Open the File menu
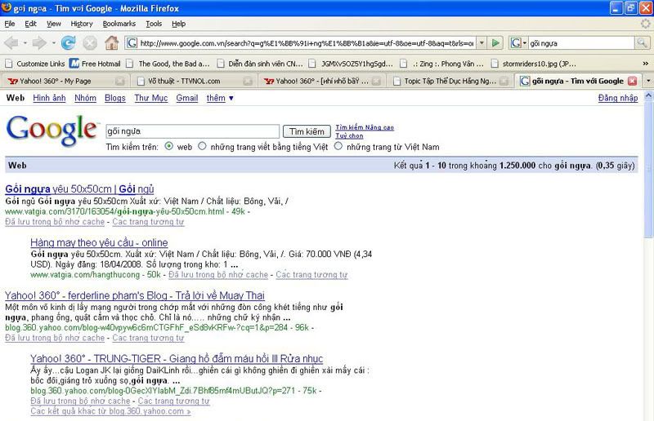This screenshot has height=421, width=654. pyautogui.click(x=10, y=24)
